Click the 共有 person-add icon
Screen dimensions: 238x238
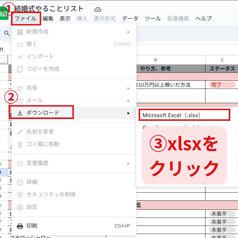[x=20, y=88]
